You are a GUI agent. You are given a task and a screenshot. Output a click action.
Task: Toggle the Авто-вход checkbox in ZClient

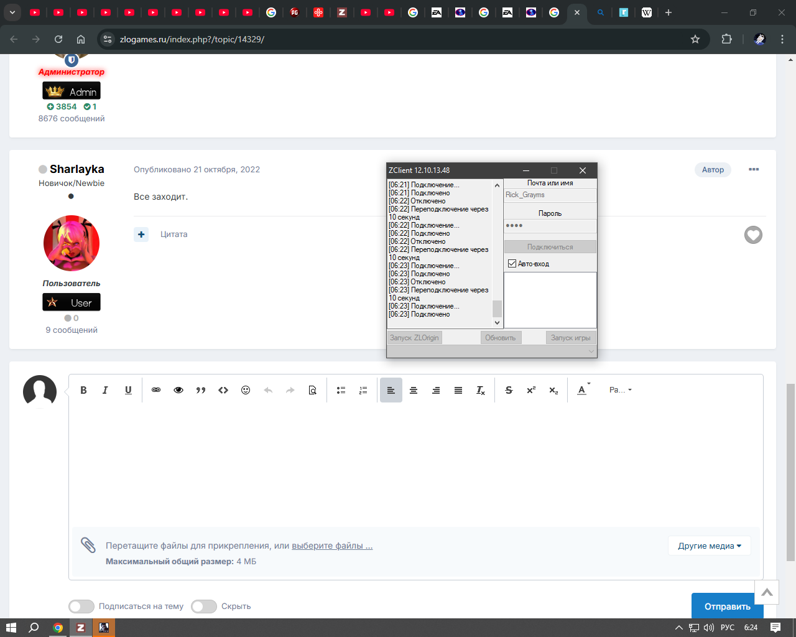[x=512, y=264]
